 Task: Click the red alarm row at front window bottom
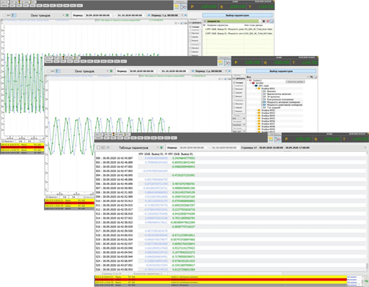pyautogui.click(x=221, y=280)
